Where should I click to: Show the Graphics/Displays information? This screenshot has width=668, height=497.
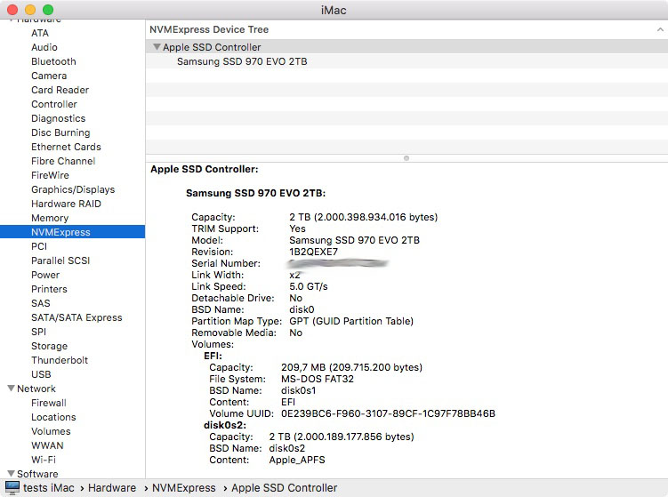[73, 189]
